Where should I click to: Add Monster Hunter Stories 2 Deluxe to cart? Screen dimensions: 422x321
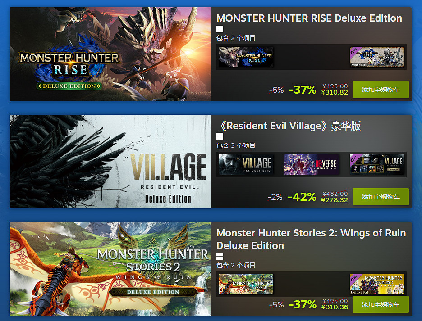coord(381,304)
